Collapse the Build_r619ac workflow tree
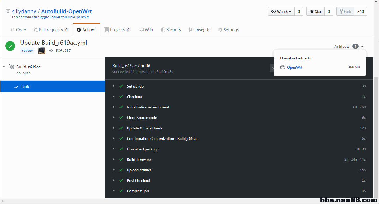This screenshot has width=379, height=204. (4, 67)
